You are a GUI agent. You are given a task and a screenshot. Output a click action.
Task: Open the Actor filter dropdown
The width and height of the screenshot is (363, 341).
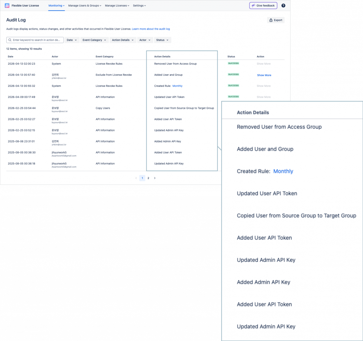145,40
